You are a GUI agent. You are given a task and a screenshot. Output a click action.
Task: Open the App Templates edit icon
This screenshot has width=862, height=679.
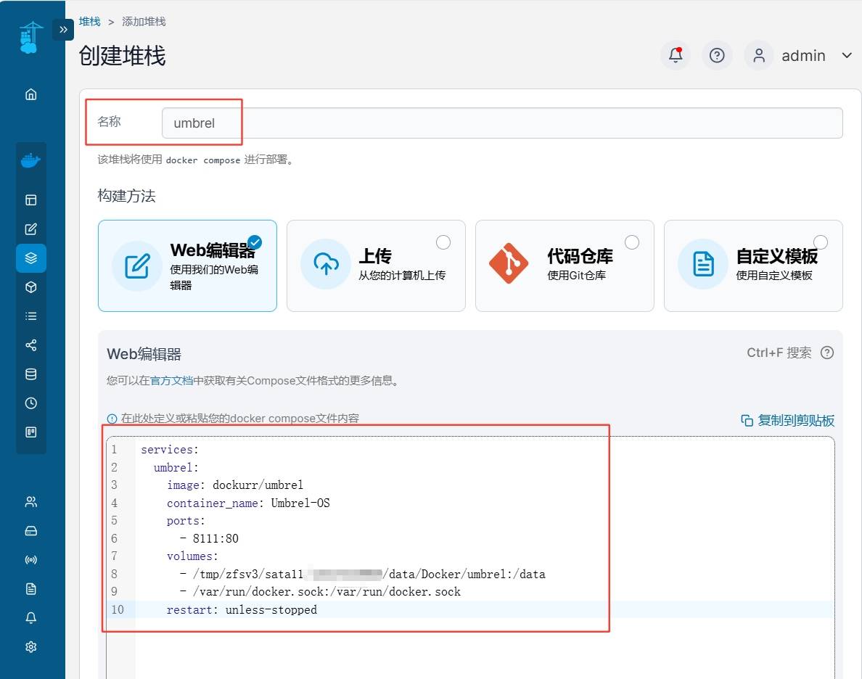pos(30,229)
